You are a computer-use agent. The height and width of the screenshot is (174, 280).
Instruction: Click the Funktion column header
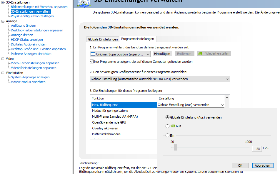124,98
